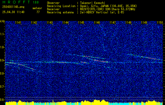Click the 0.6 kHz axis label

click(x=2, y=100)
